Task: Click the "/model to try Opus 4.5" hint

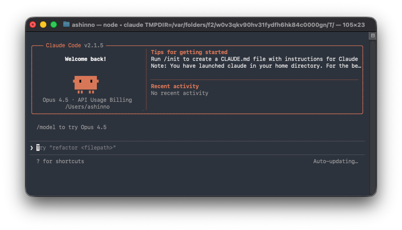Action: pyautogui.click(x=71, y=127)
